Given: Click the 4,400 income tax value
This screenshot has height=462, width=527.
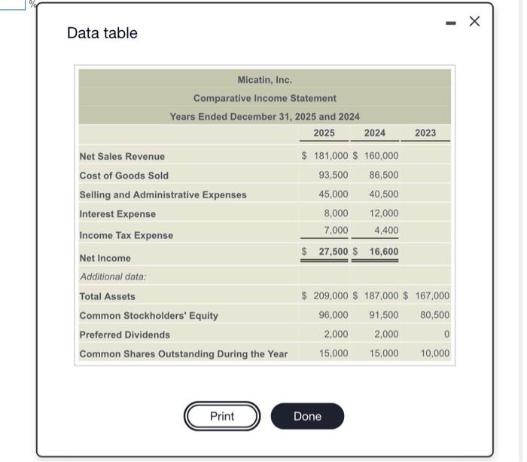Looking at the screenshot, I should point(386,231).
